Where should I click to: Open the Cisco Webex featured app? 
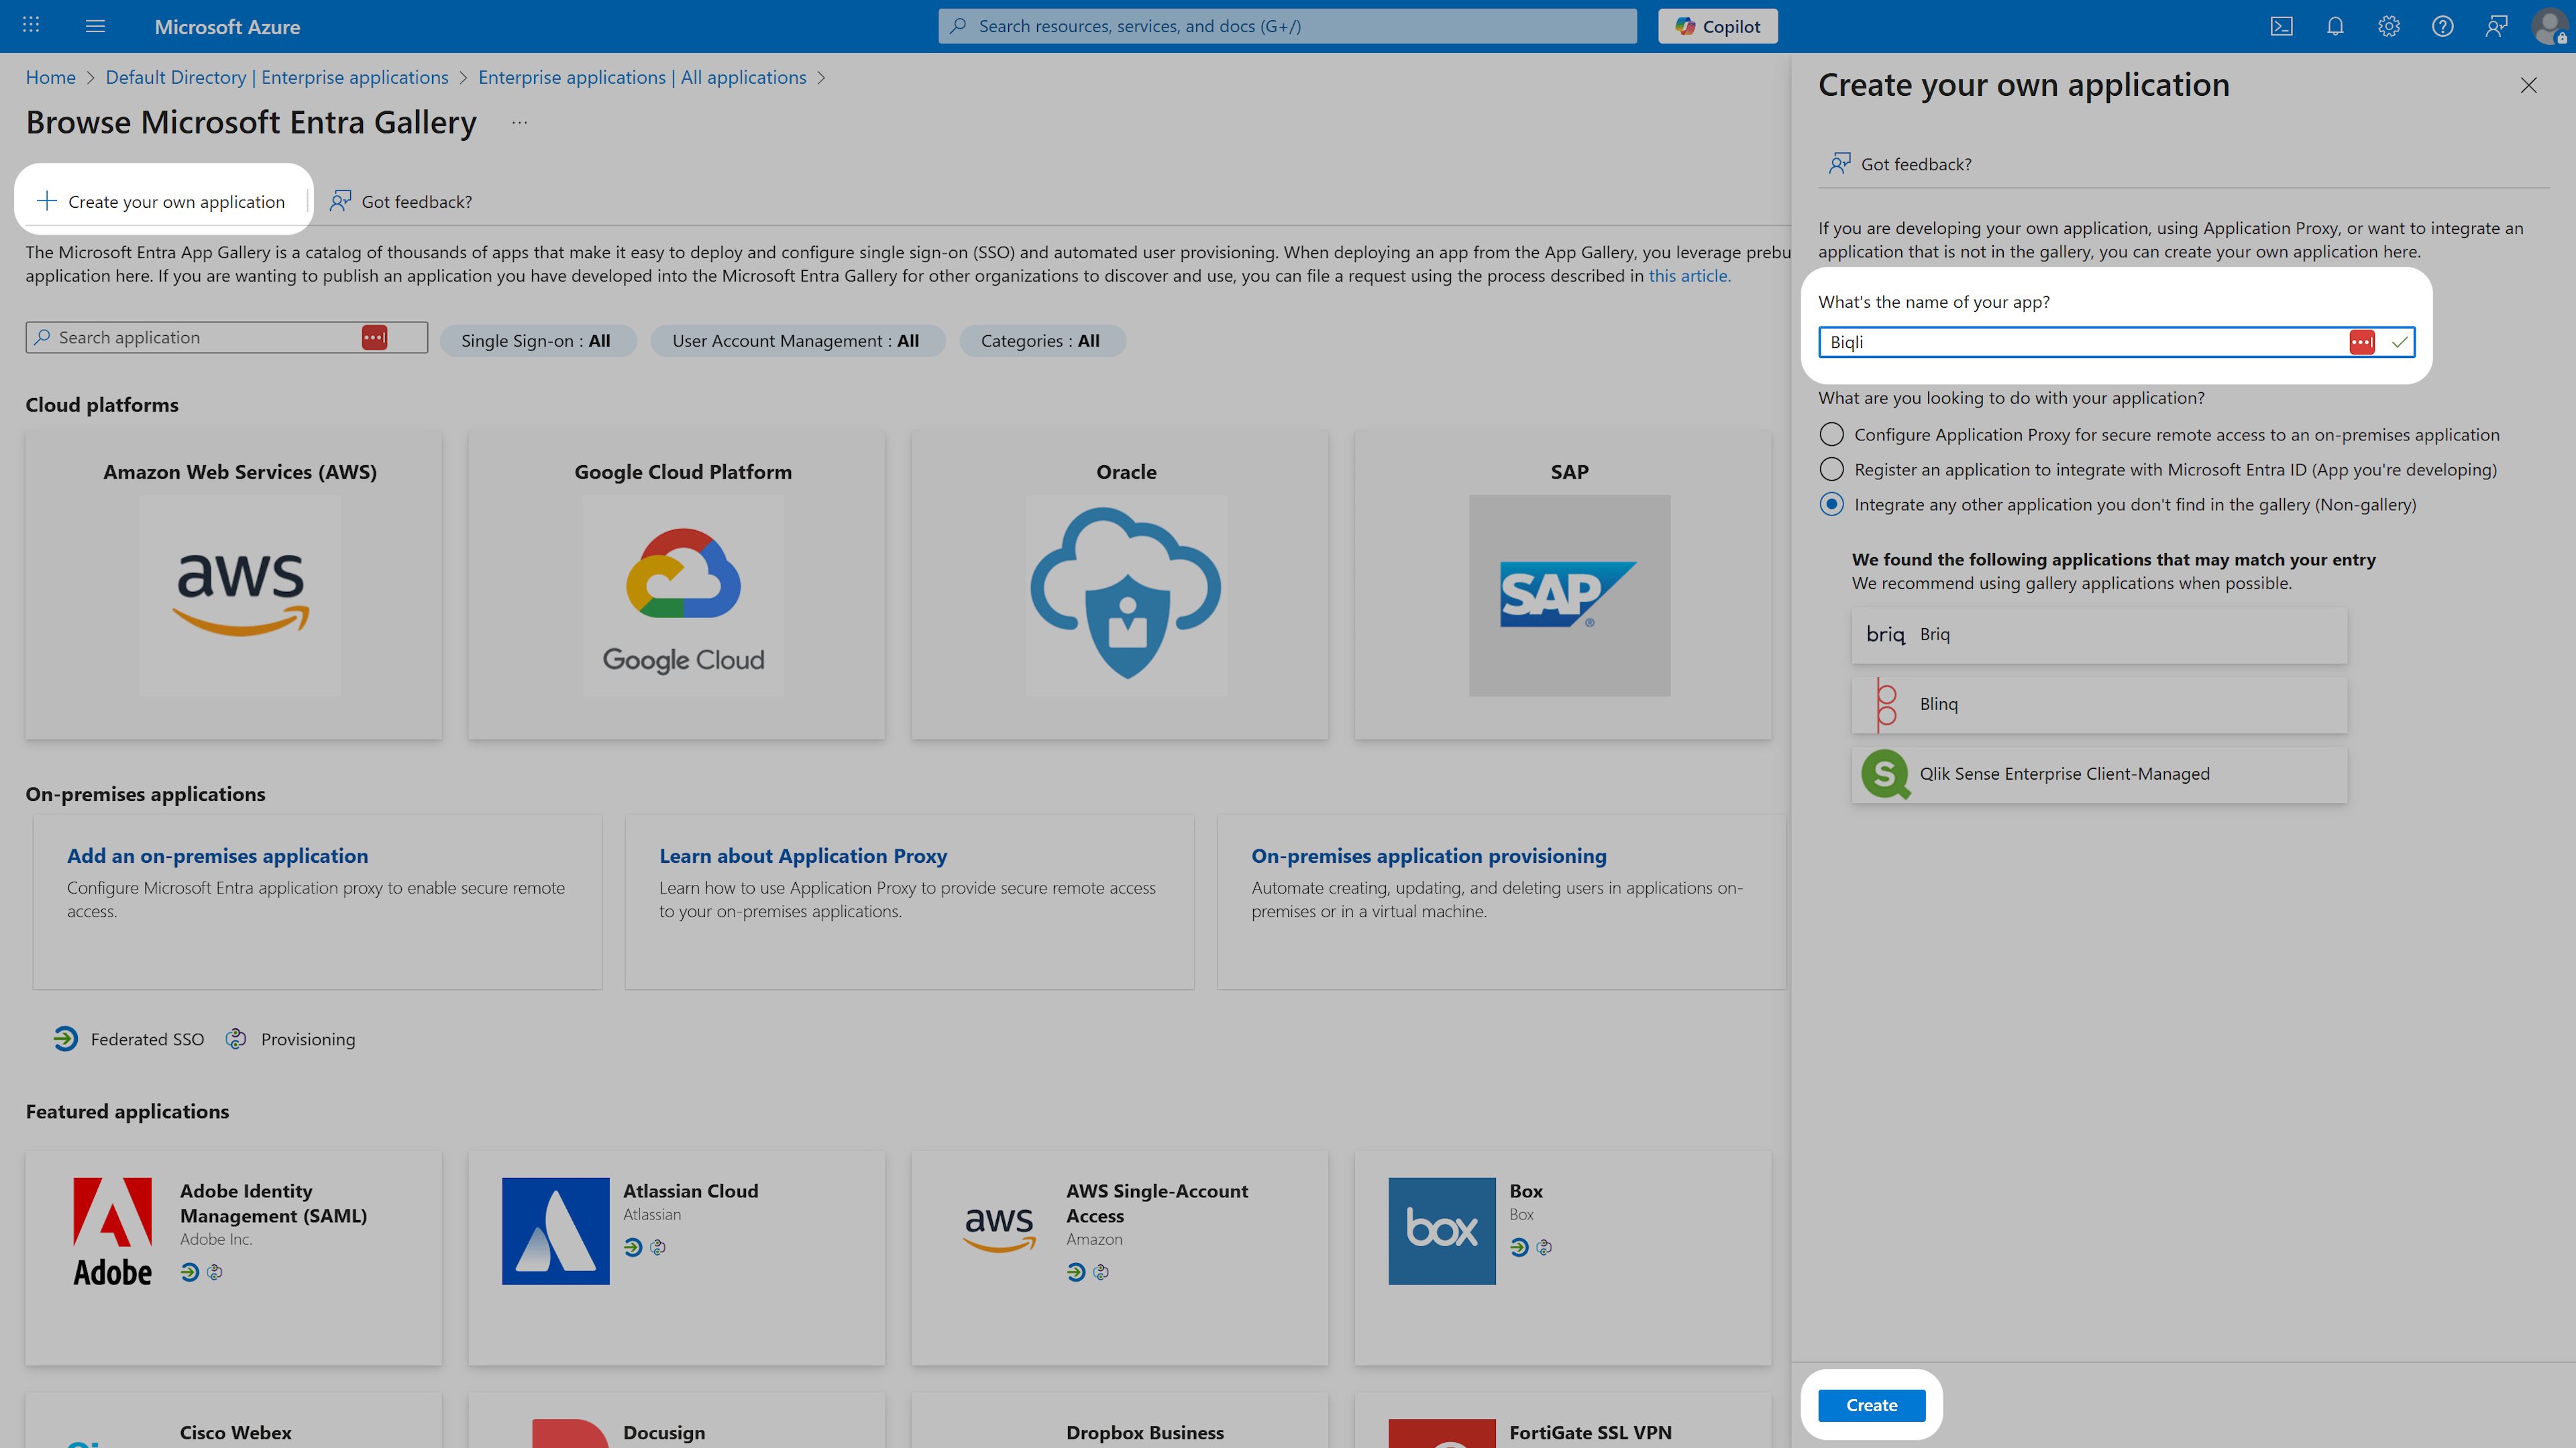pos(234,1420)
